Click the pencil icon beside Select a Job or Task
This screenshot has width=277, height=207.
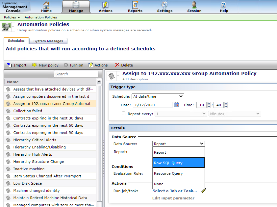(x=203, y=191)
